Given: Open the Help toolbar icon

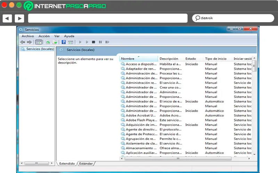Looking at the screenshot, I should (64, 42).
